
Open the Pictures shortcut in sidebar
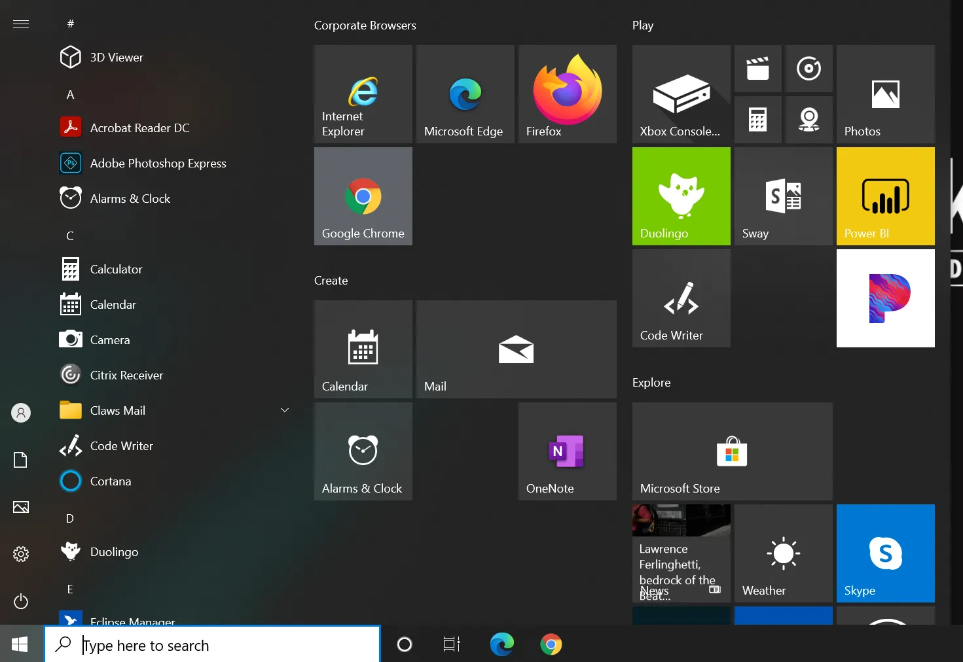pos(21,507)
